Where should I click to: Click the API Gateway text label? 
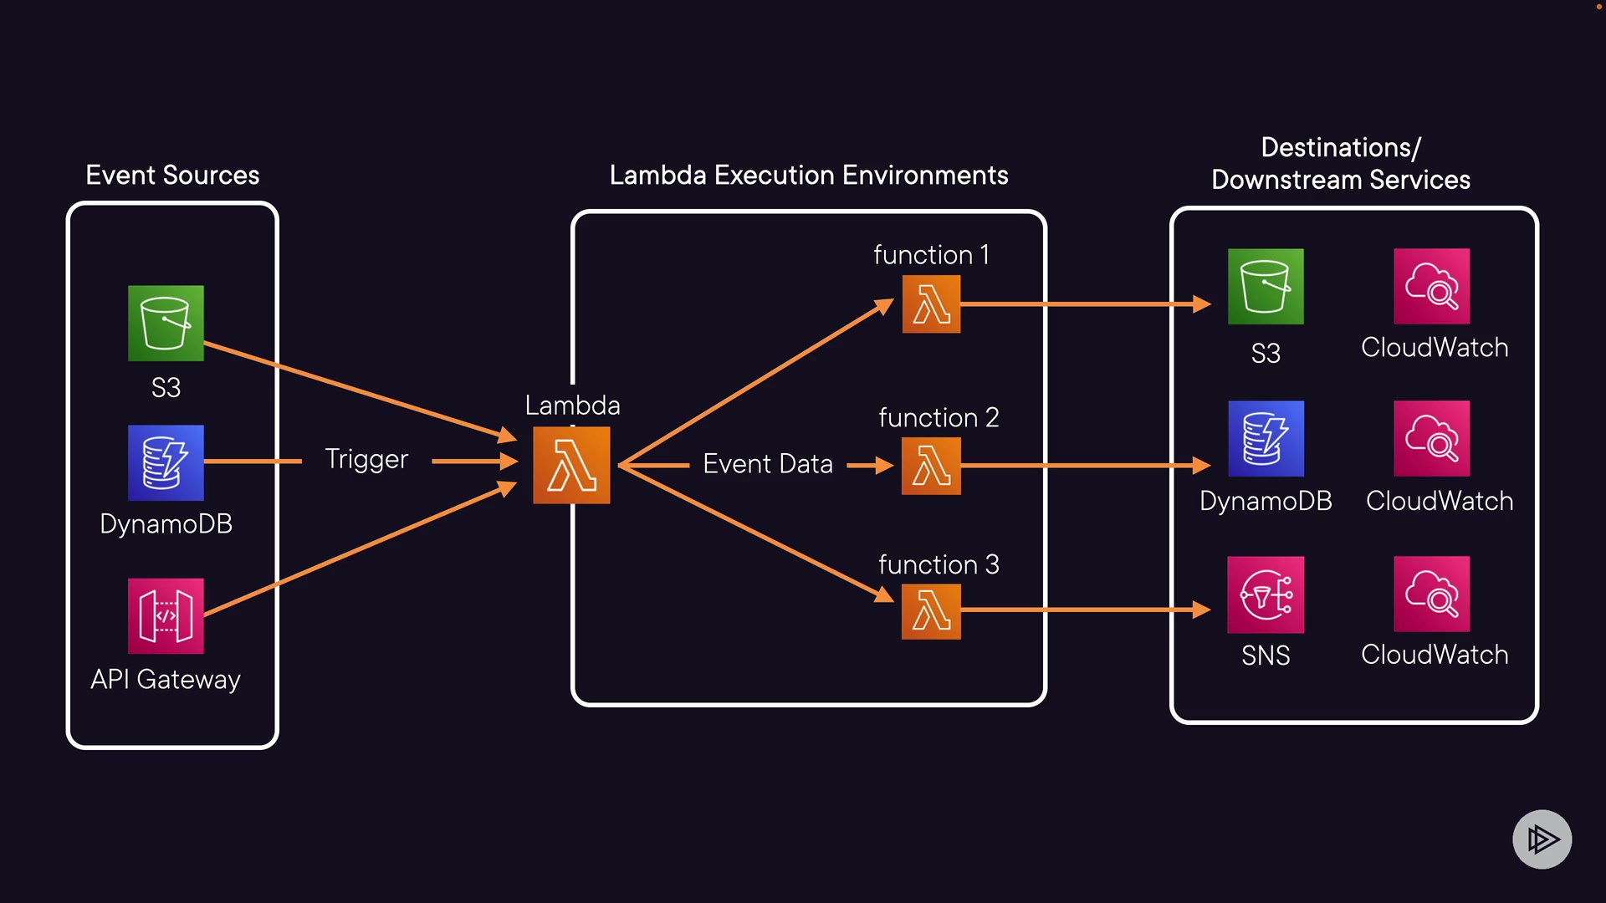166,679
